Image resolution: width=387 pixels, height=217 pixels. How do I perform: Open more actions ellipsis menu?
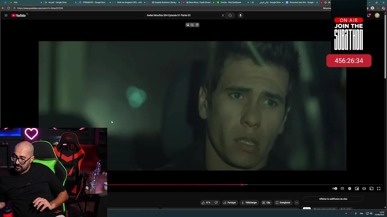297,203
